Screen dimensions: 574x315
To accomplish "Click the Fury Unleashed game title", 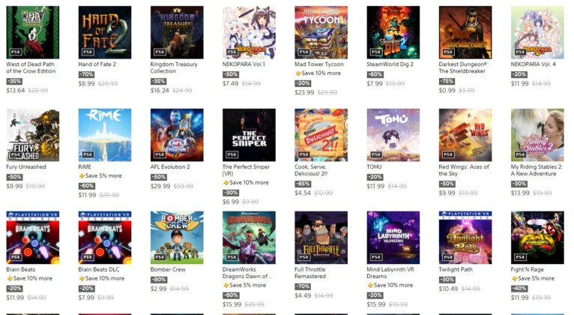I will tap(26, 166).
